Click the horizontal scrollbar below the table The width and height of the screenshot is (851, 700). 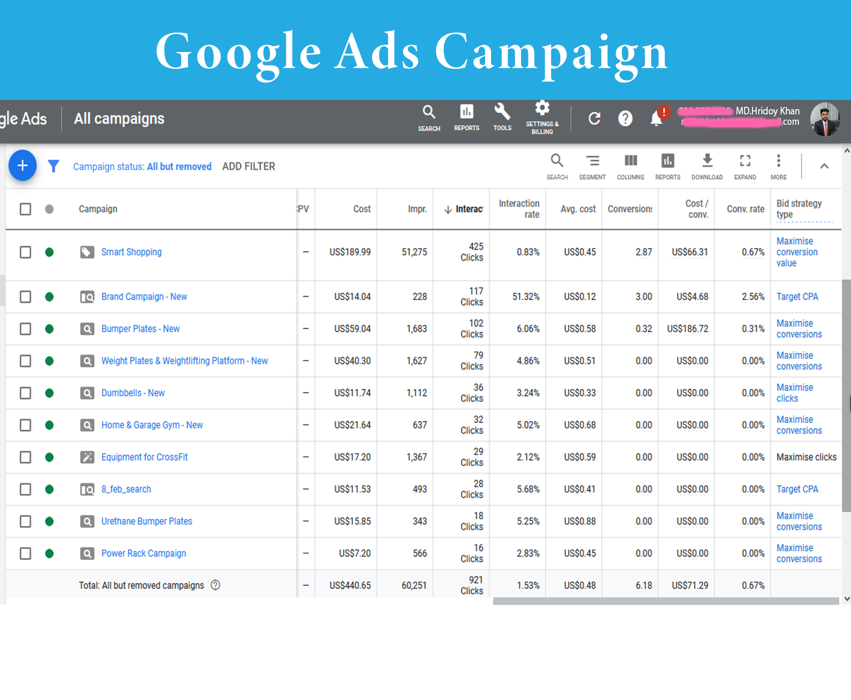point(666,601)
